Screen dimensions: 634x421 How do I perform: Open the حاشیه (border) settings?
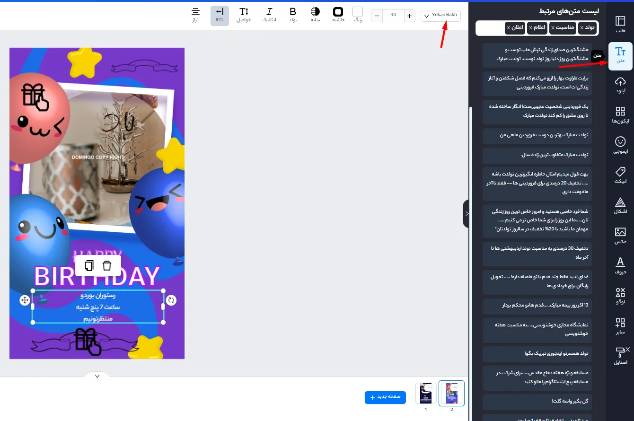tap(338, 16)
